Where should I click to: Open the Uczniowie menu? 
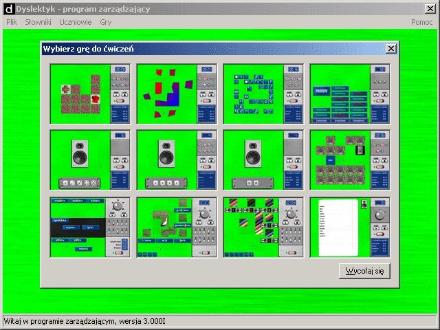[76, 22]
